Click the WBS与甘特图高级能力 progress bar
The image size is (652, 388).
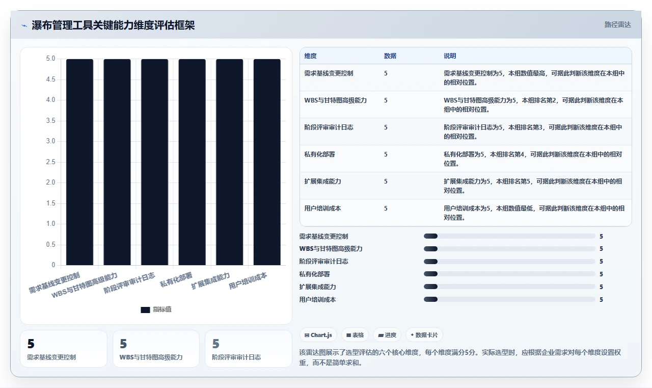pyautogui.click(x=509, y=249)
